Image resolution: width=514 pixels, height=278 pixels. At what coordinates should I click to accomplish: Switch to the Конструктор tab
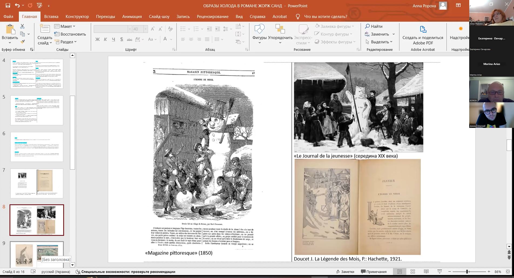pyautogui.click(x=77, y=16)
